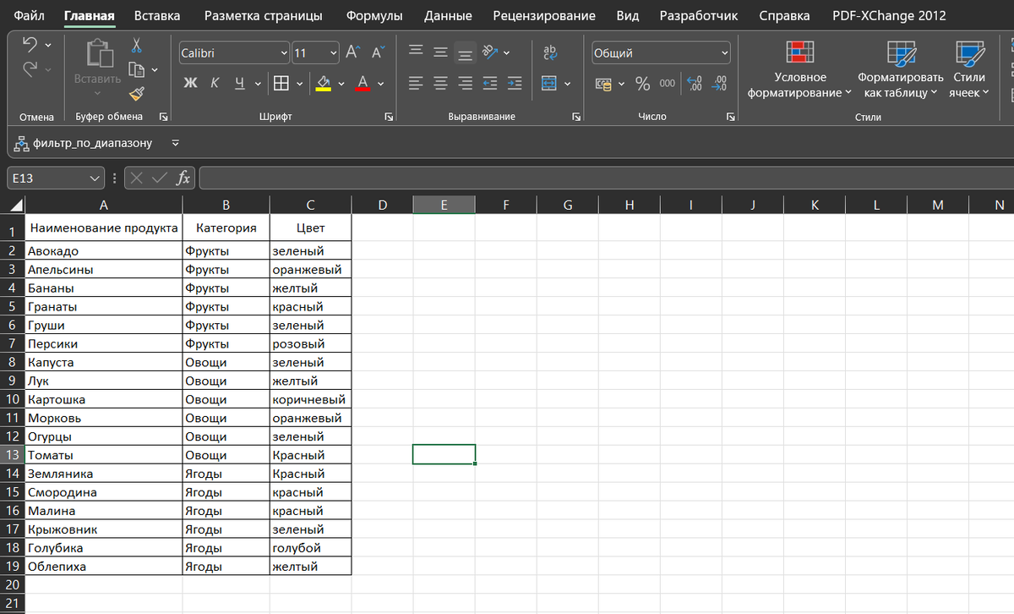Click the decrease decimal icon

pyautogui.click(x=720, y=83)
